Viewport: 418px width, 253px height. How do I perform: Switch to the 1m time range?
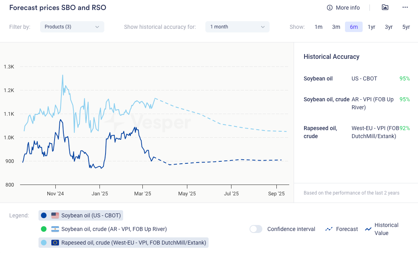(x=319, y=27)
